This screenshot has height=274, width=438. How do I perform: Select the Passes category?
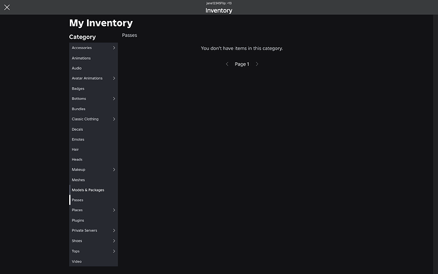click(x=93, y=200)
